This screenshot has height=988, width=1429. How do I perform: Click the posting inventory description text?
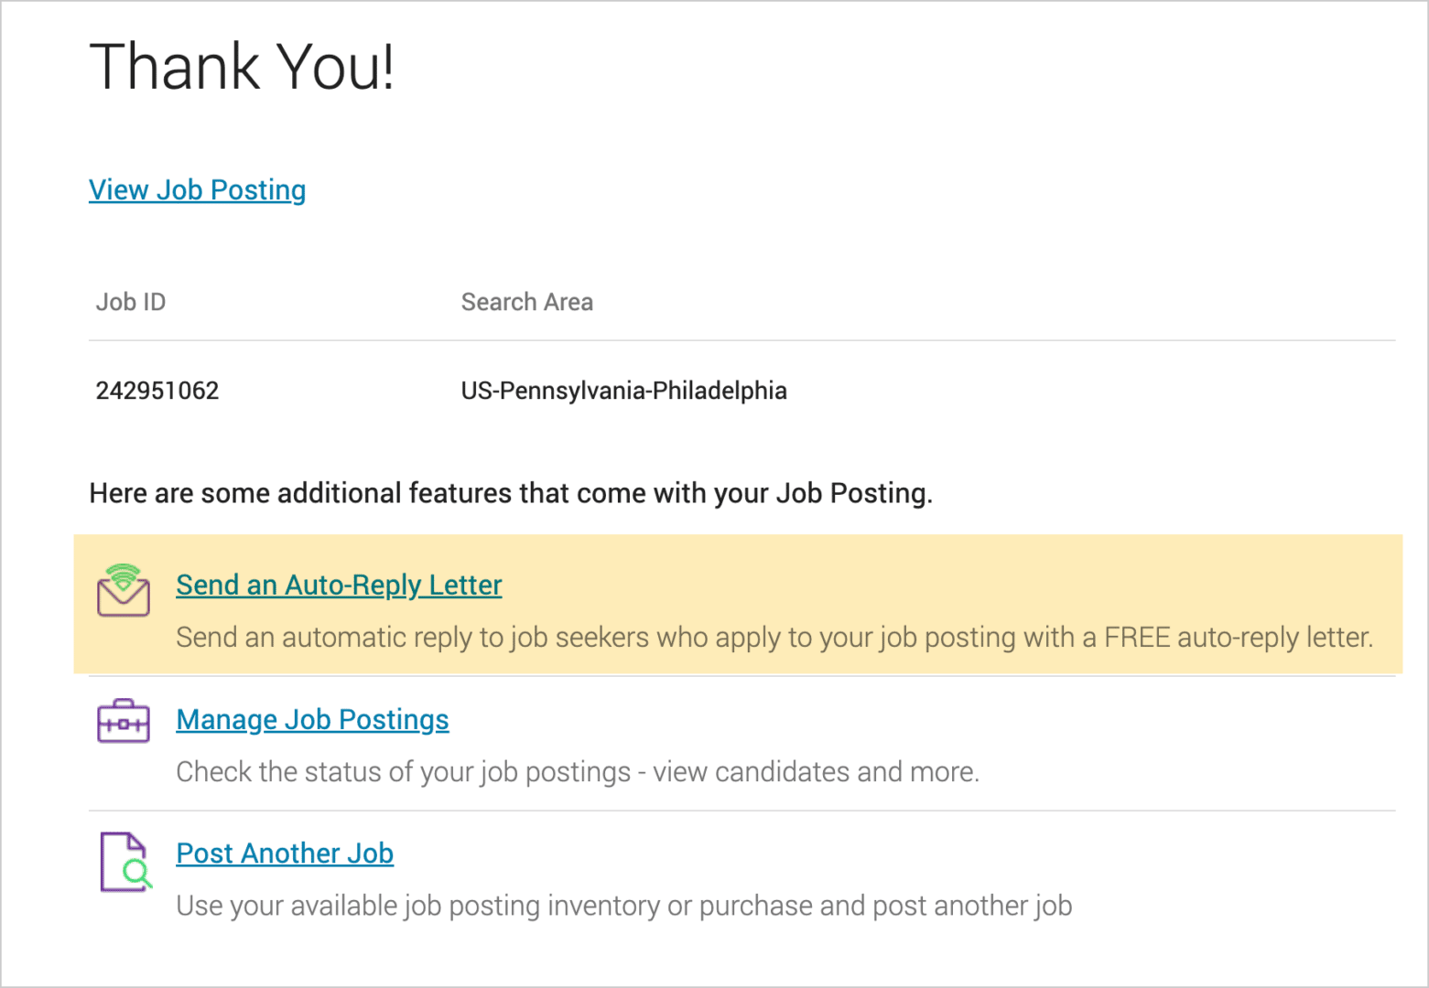click(x=623, y=905)
